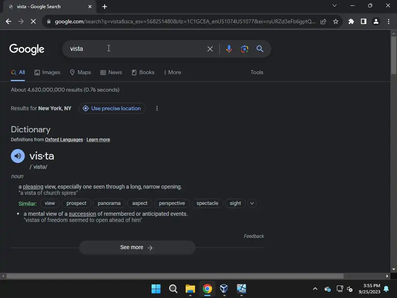This screenshot has height=298, width=397.
Task: Switch to the Books tab
Action: tap(143, 73)
